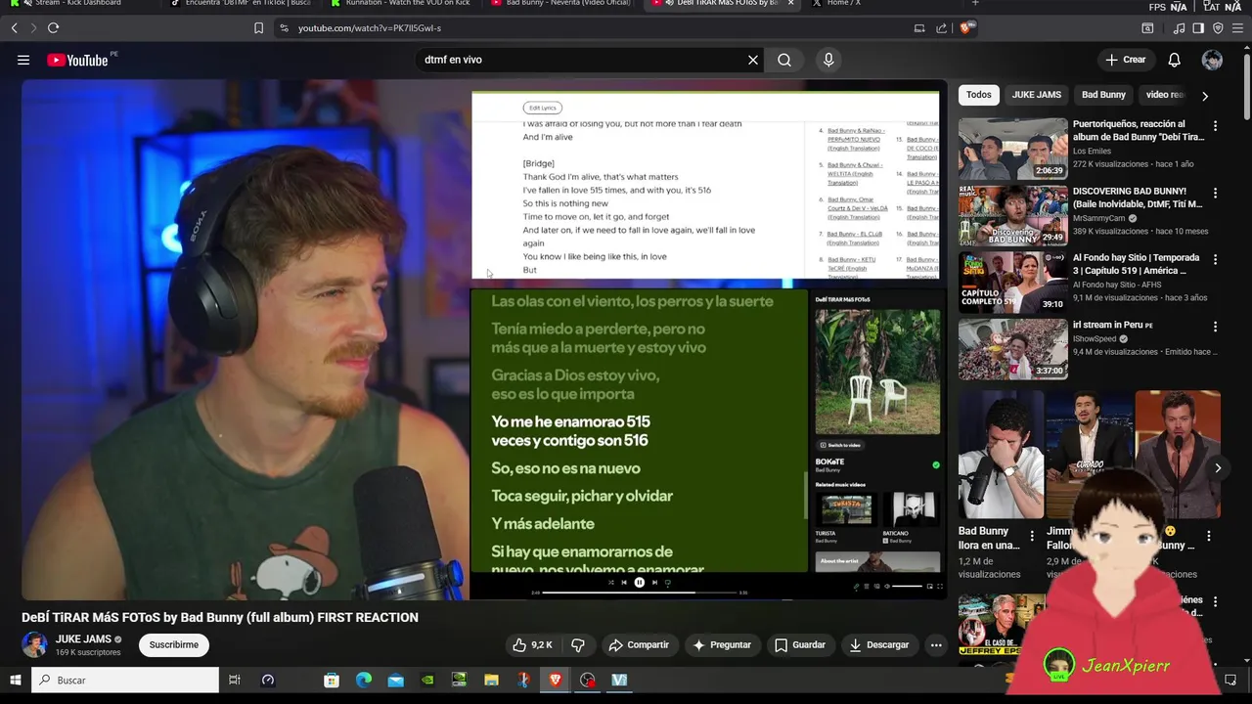Switch to the Home / X browser tab
Screen dimensions: 1252x704
tap(880, 4)
